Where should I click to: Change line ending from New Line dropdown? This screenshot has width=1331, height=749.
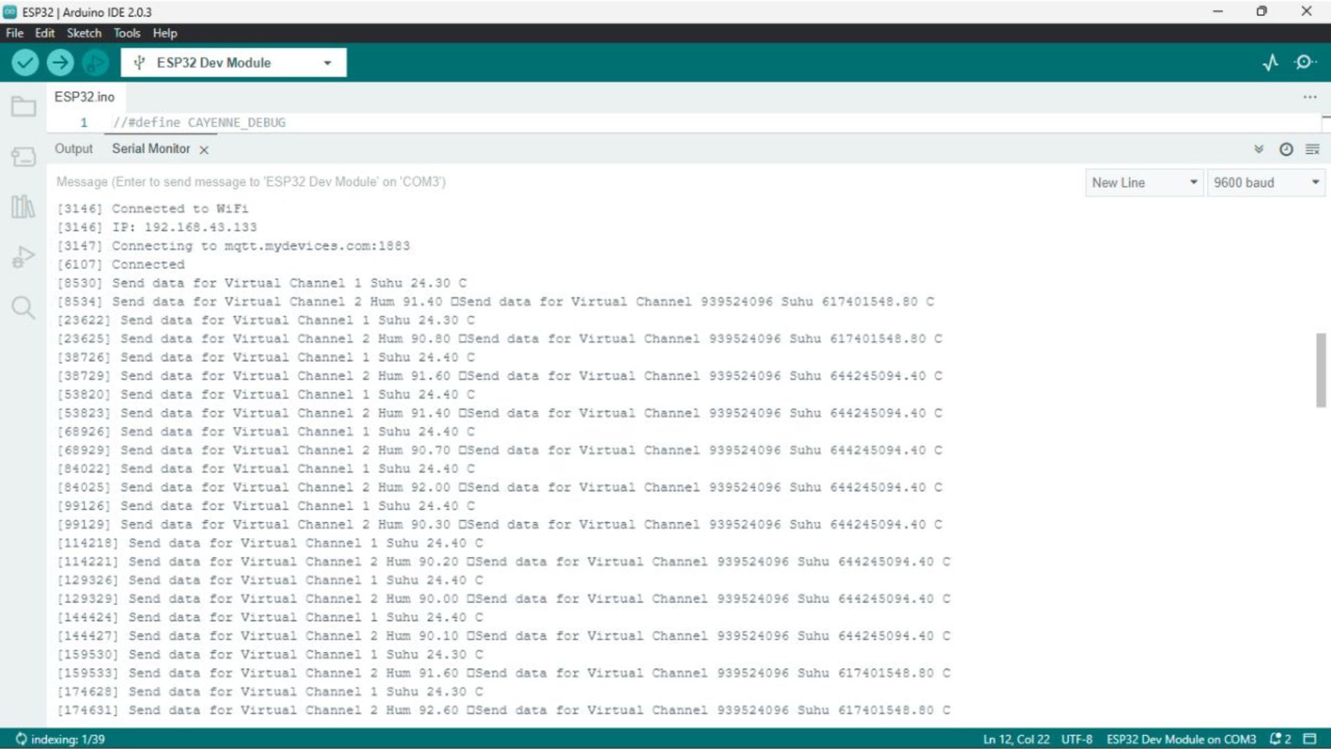click(1143, 182)
